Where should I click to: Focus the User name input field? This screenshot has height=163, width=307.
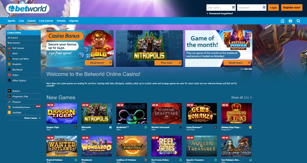221,8
